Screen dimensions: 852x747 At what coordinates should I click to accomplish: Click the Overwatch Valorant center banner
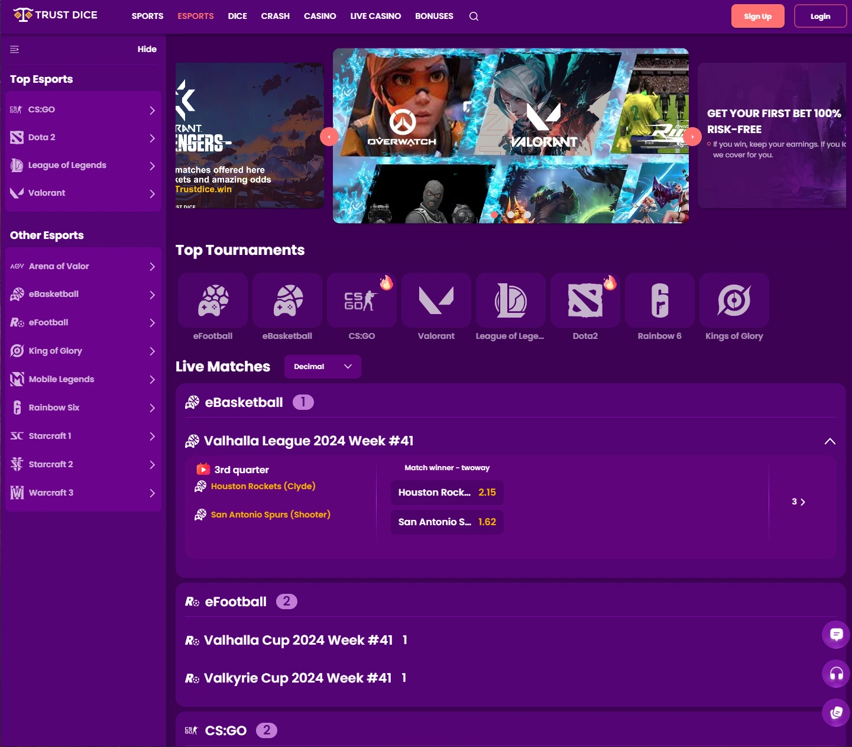point(511,136)
